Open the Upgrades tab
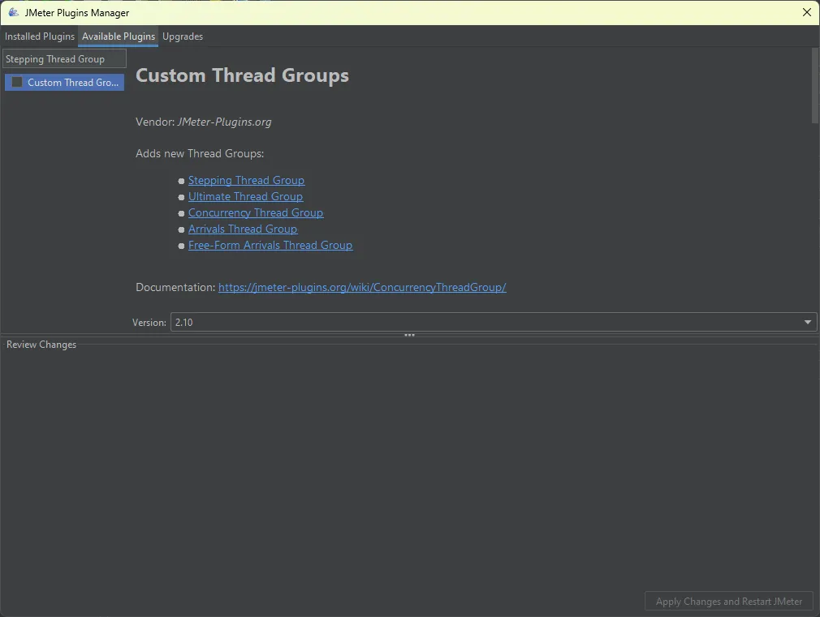This screenshot has height=617, width=820. click(183, 36)
